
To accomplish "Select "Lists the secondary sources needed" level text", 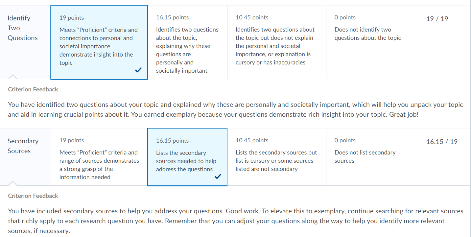I will point(186,161).
